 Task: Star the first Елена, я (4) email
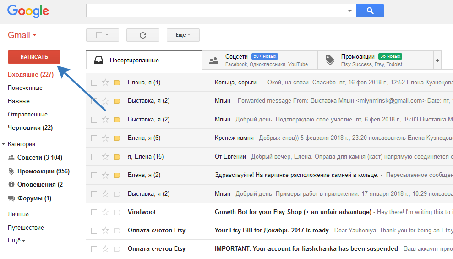click(105, 83)
